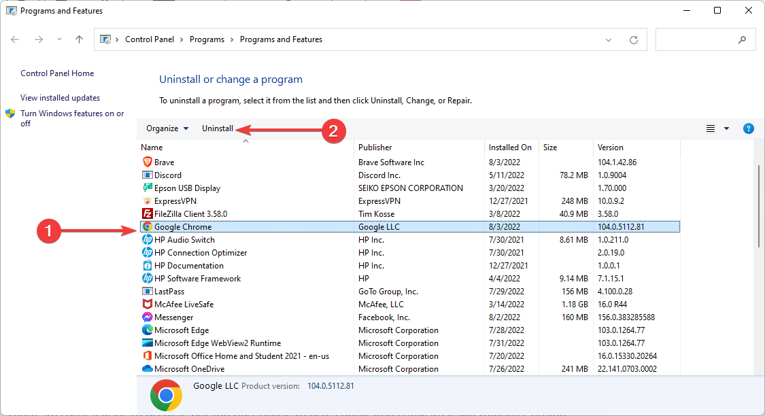
Task: Click the Forward navigation arrow
Action: [39, 39]
